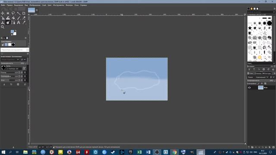The width and height of the screenshot is (276, 155).
Task: Select the Unified Transform tool
Action: click(3, 18)
